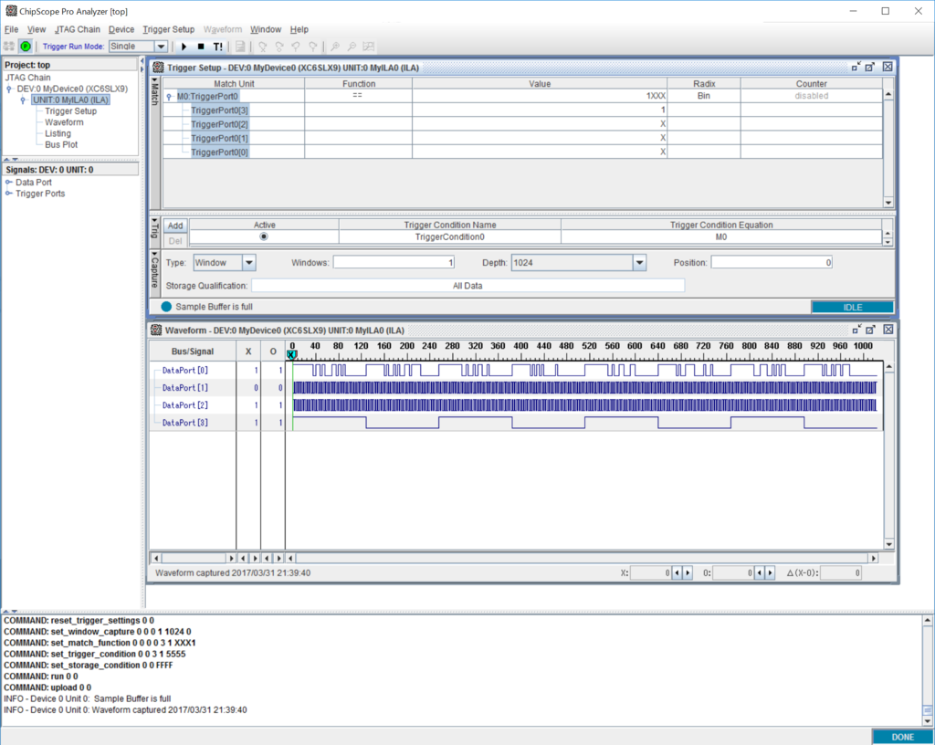
Task: Collapse UNIT:0 MyILA0 tree node handle
Action: tap(23, 100)
